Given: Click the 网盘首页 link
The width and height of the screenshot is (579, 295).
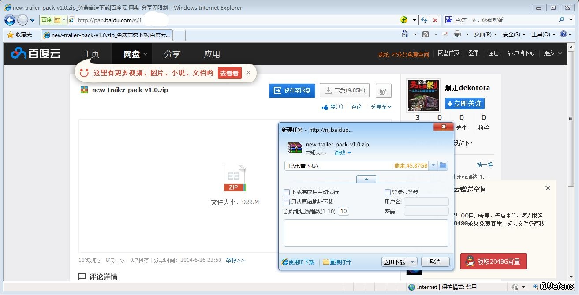Looking at the screenshot, I should pyautogui.click(x=448, y=53).
